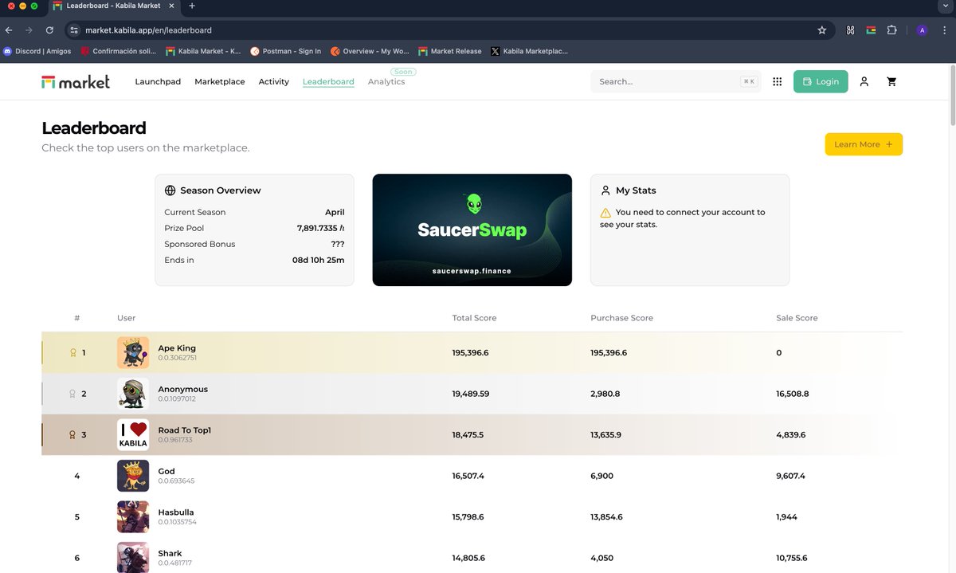956x573 pixels.
Task: Click the apps grid icon beside Login
Action: pyautogui.click(x=777, y=81)
